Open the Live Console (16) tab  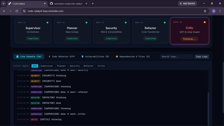click(29, 57)
